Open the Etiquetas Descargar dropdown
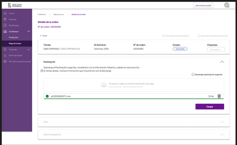237x145 pixels. [216, 49]
